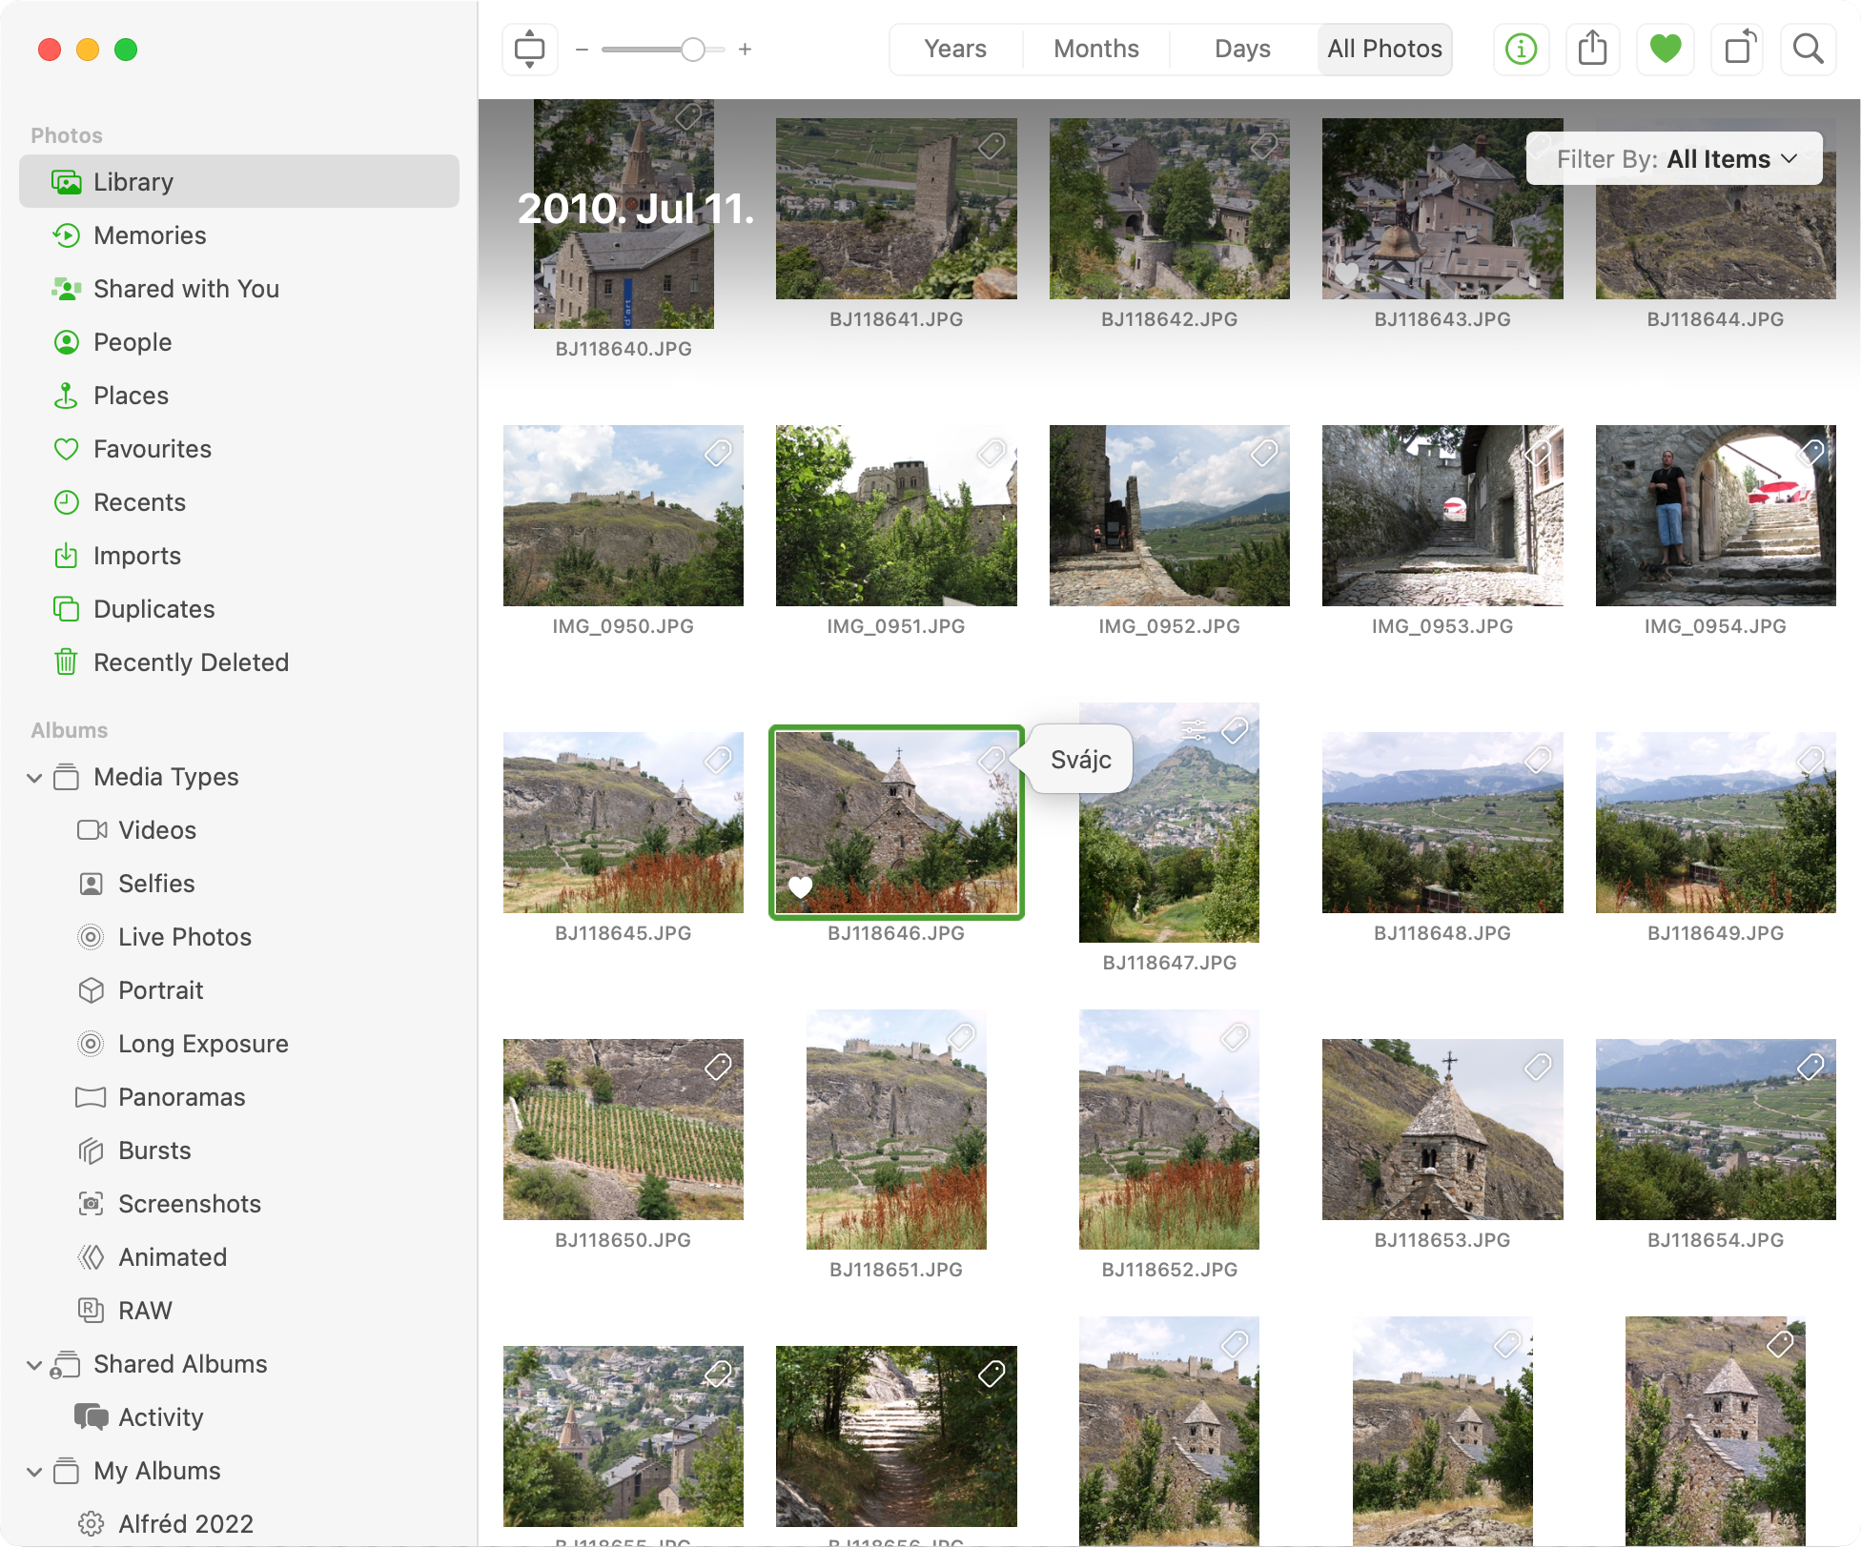This screenshot has height=1548, width=1861.
Task: Switch to the Years tab
Action: (x=954, y=49)
